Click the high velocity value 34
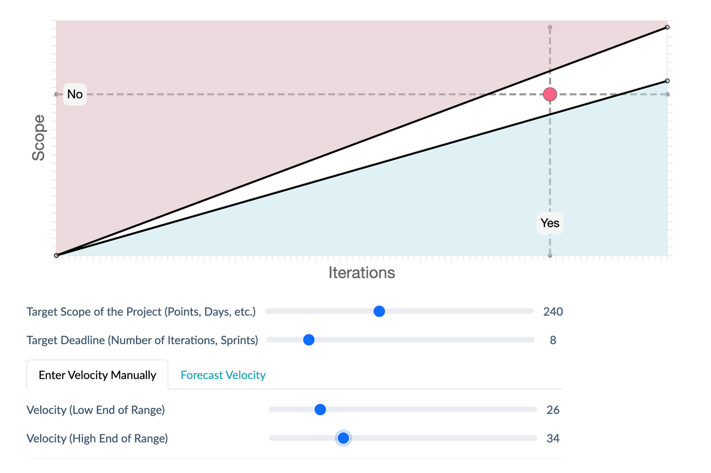 [553, 438]
